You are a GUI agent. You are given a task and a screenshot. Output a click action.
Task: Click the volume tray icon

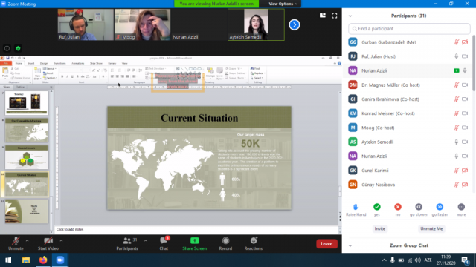(x=418, y=260)
